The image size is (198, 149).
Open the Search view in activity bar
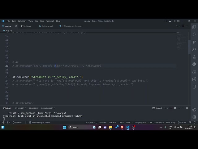tap(194, 34)
